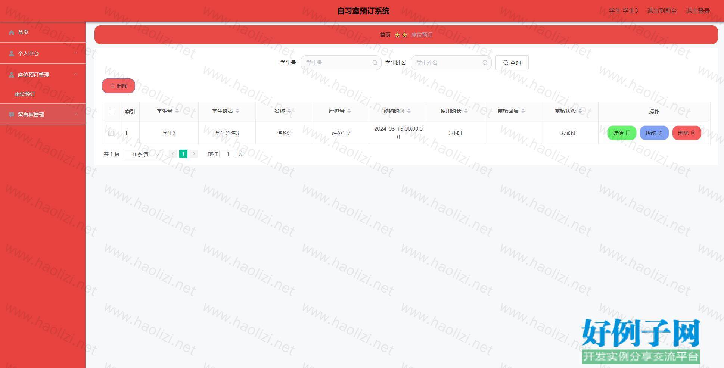Sort by 预约时间 column arrows
This screenshot has height=368, width=724.
click(409, 111)
